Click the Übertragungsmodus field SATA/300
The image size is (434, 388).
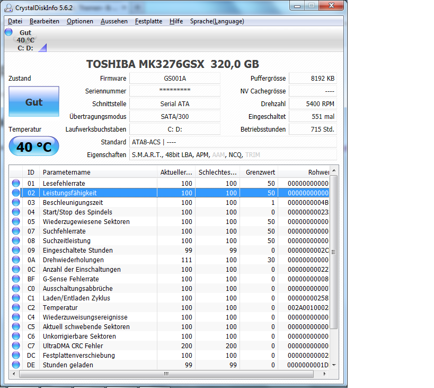pyautogui.click(x=175, y=116)
